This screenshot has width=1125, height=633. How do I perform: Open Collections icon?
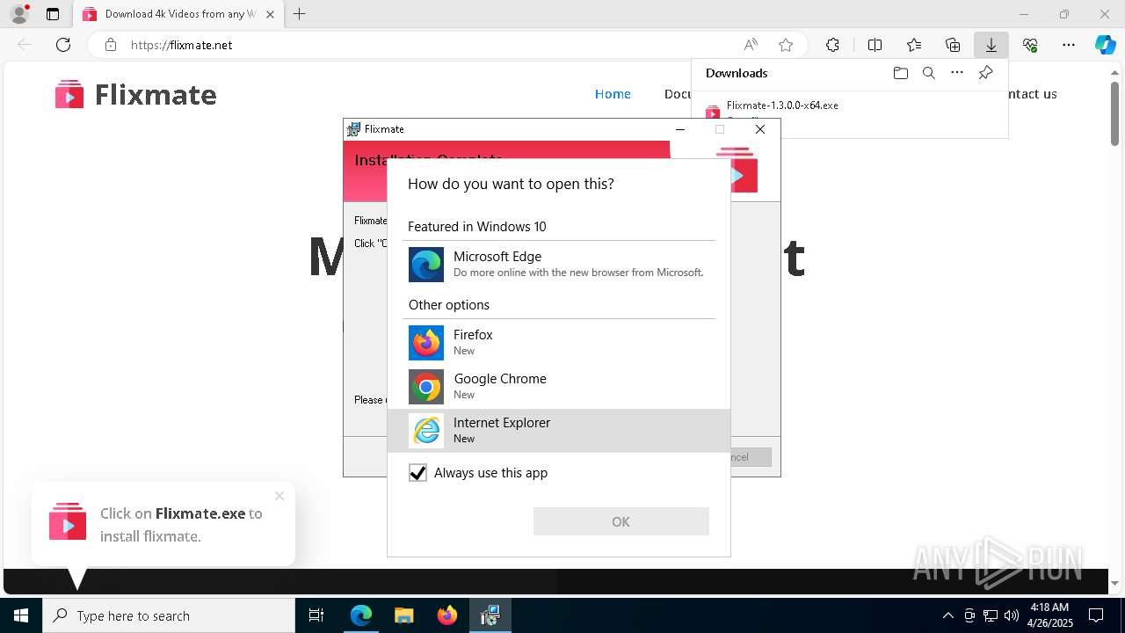[x=953, y=45]
